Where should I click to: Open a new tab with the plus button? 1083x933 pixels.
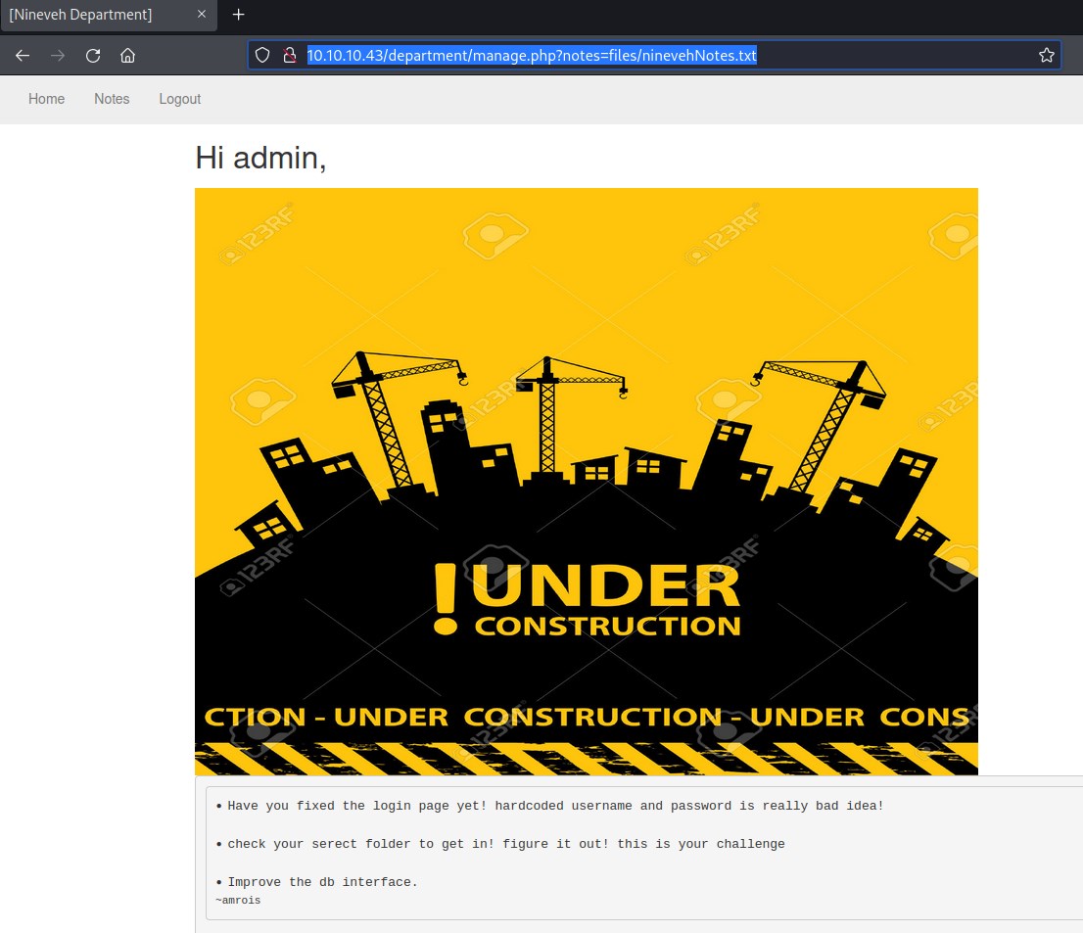coord(238,15)
